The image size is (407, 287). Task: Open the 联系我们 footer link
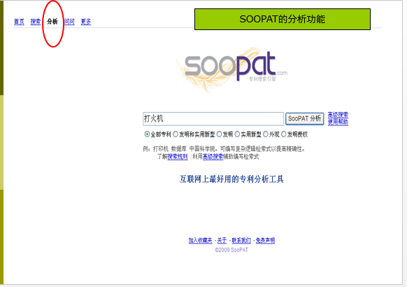coord(241,241)
